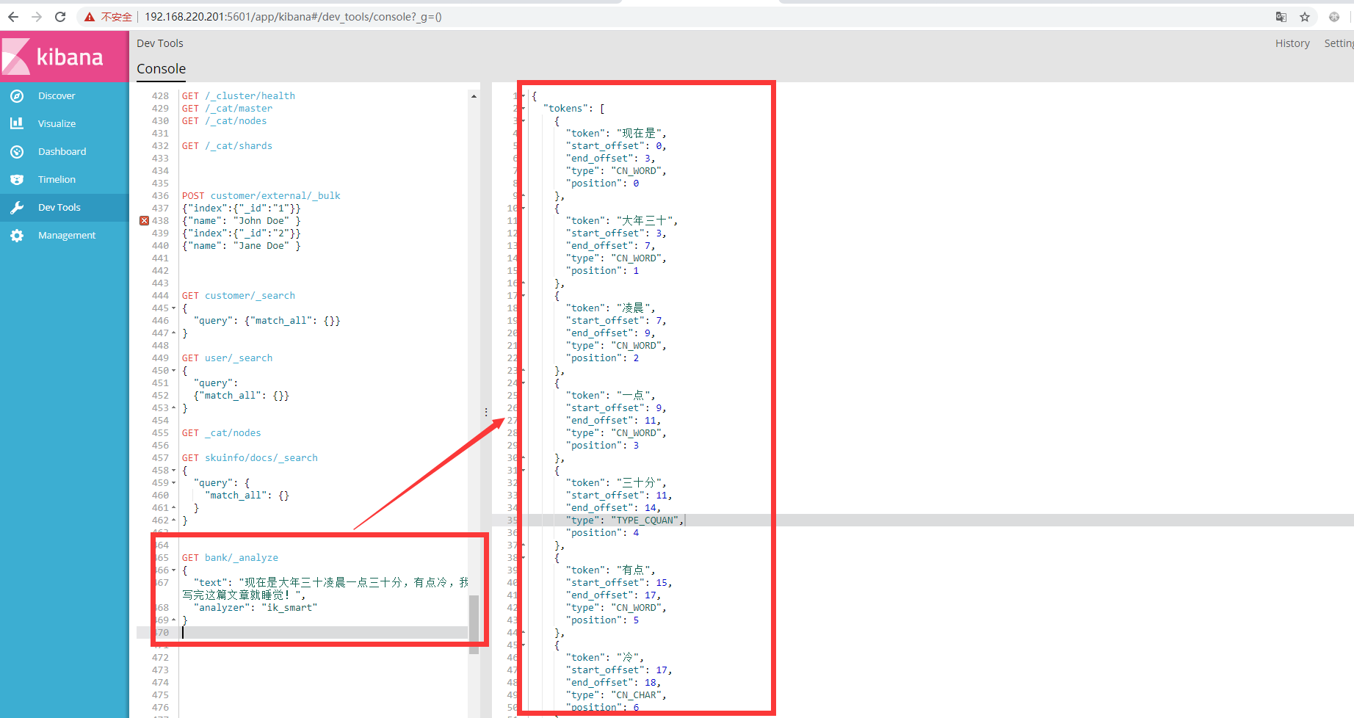Collapse the block at line 445
The height and width of the screenshot is (718, 1354).
174,308
